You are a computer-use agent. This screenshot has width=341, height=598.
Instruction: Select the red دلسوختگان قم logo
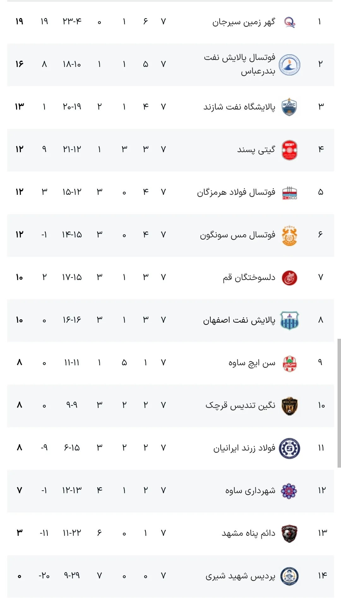(x=290, y=278)
